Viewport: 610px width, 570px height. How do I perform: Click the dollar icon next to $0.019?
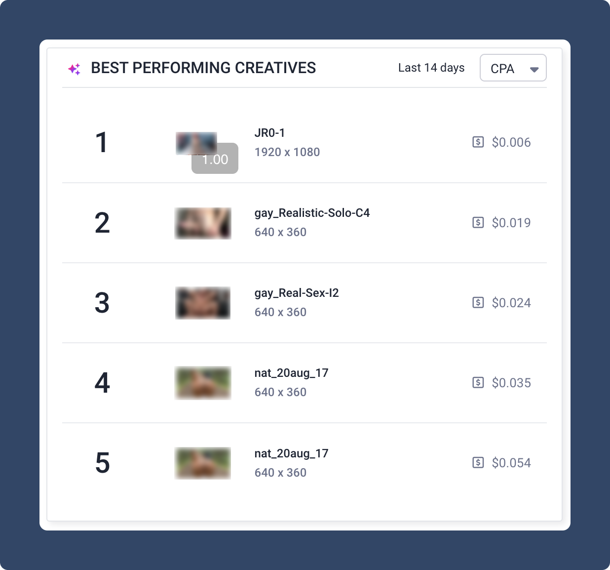point(478,222)
